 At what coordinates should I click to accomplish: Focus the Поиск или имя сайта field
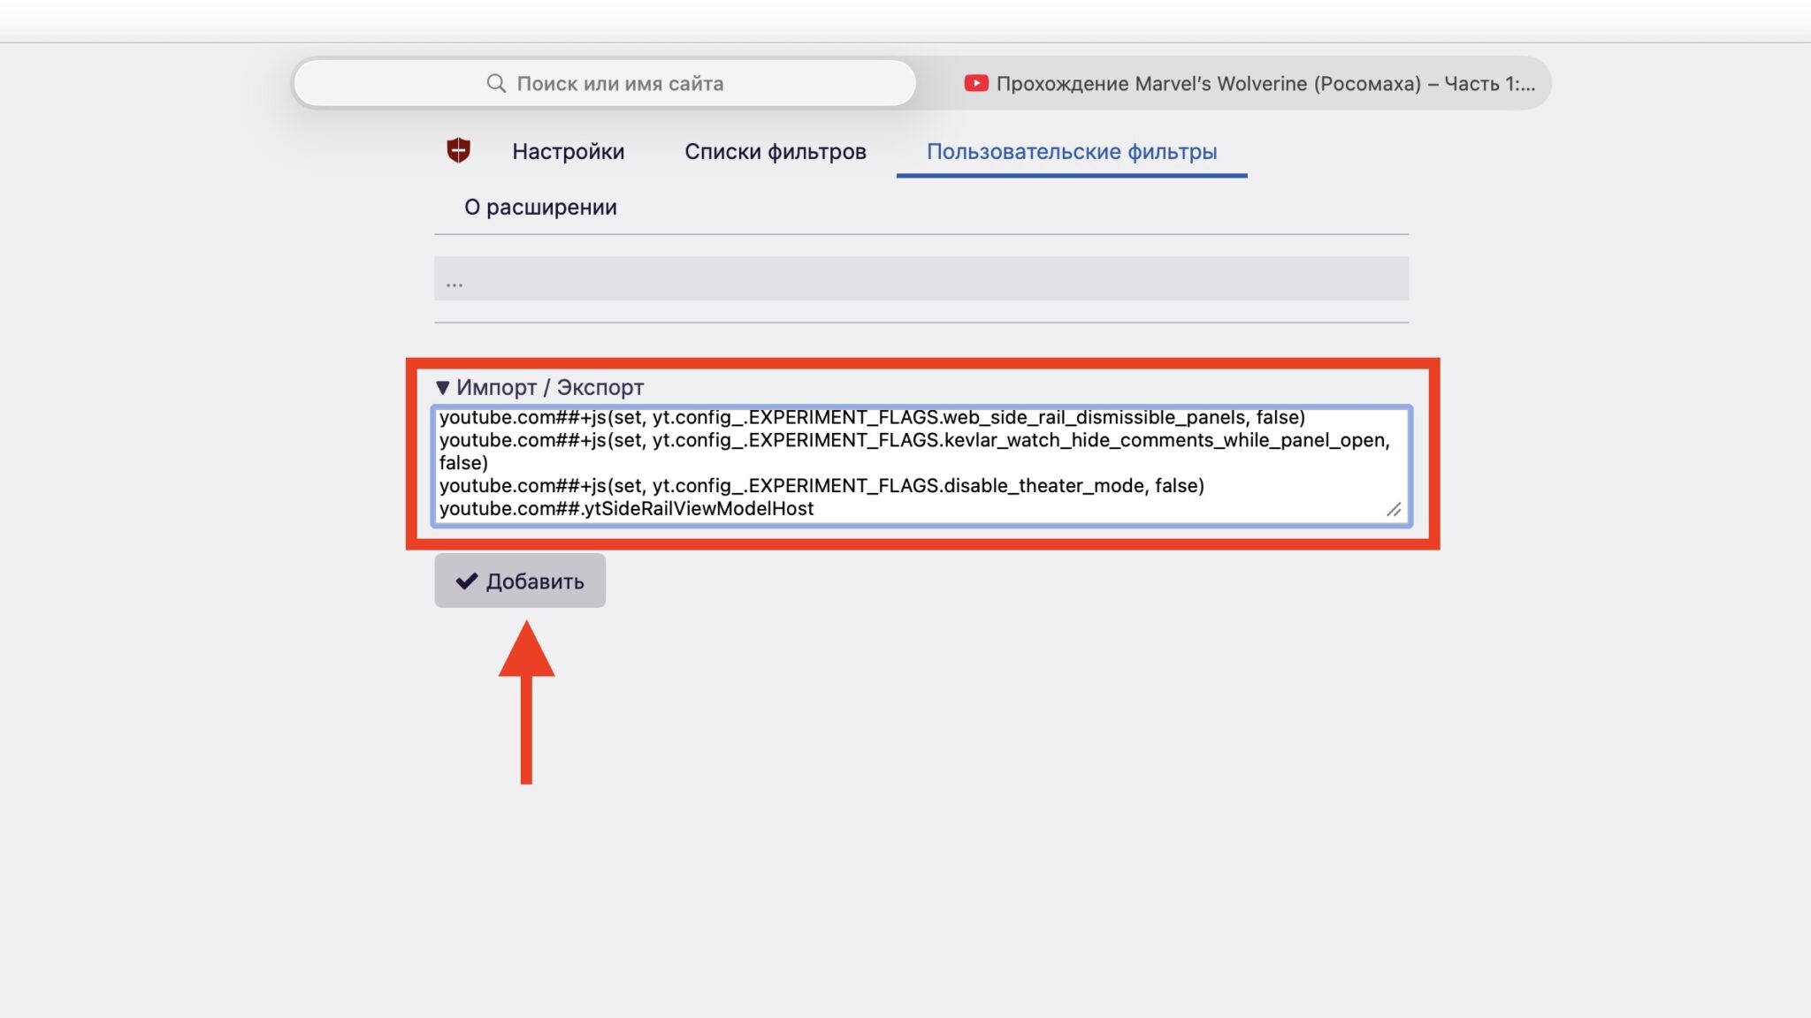[x=605, y=83]
